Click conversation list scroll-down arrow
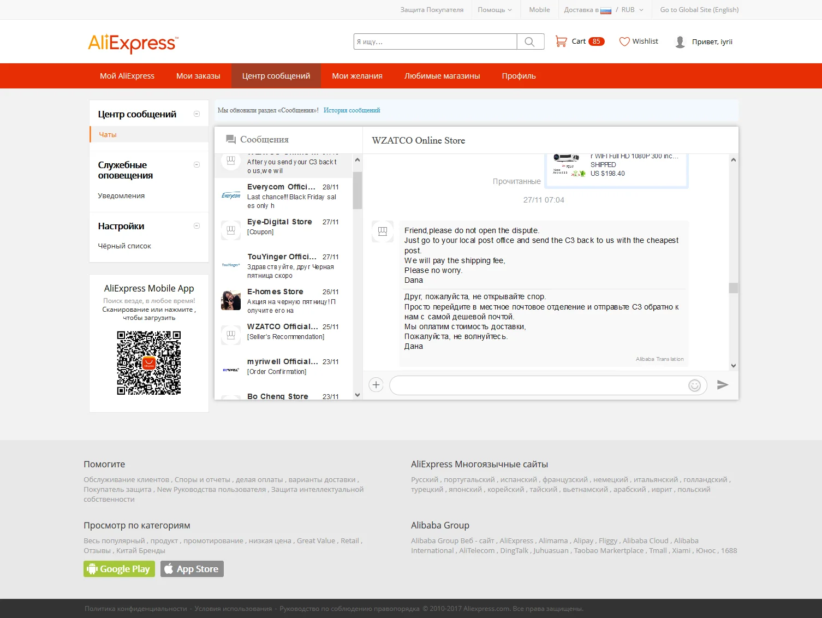The height and width of the screenshot is (618, 822). point(358,395)
